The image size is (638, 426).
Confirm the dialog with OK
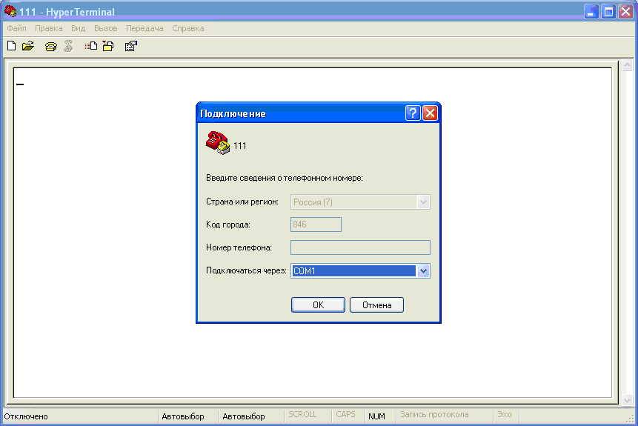point(318,304)
